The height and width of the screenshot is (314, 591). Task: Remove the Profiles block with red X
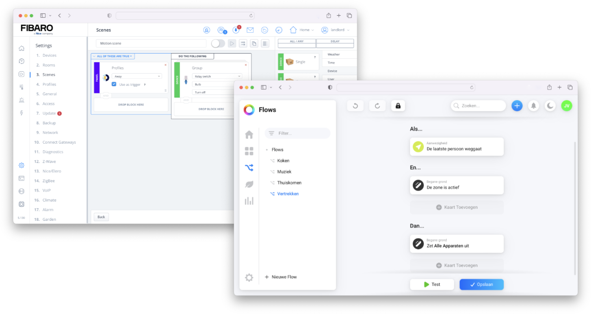165,65
